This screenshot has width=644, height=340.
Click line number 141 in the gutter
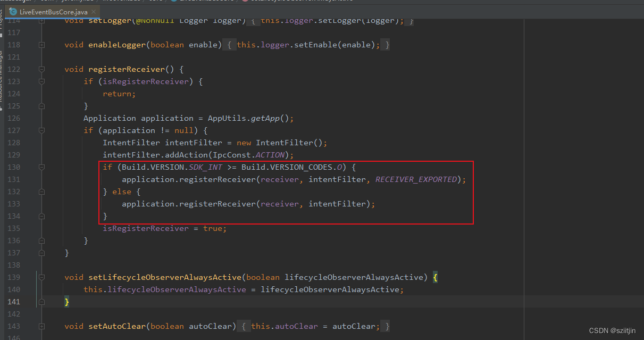click(x=14, y=301)
